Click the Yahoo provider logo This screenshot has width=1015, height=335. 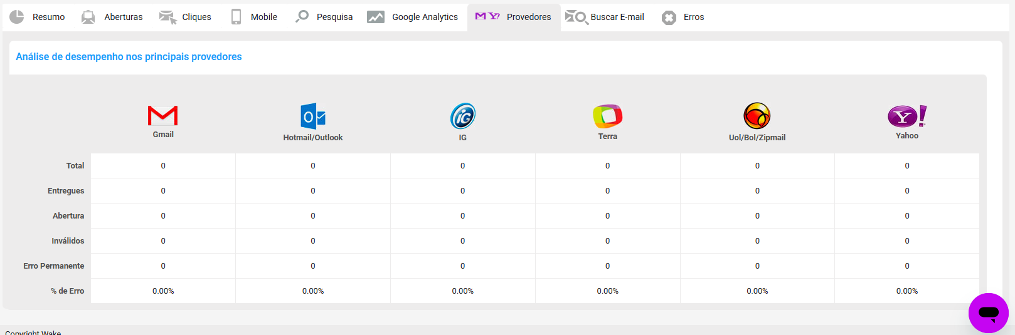(x=907, y=116)
